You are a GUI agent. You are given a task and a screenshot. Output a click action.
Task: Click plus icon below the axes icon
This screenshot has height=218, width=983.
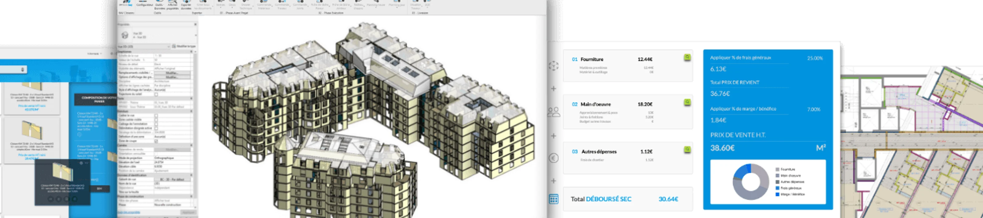coord(554,89)
